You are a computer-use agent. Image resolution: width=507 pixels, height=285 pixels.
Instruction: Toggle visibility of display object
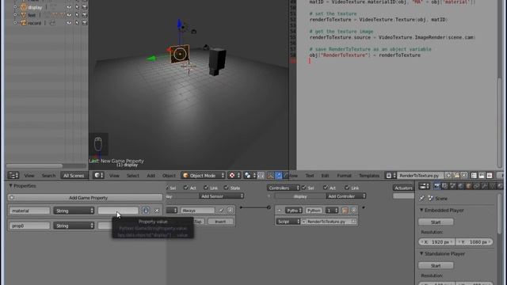click(69, 7)
